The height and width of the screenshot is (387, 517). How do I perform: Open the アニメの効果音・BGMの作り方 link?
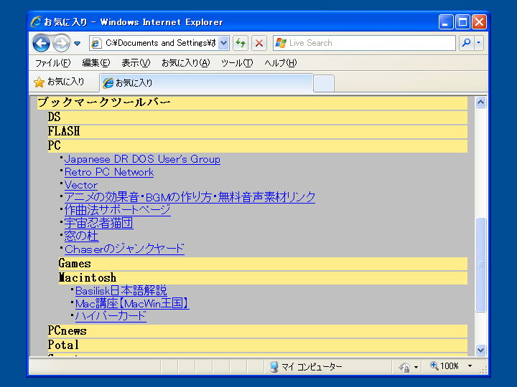tap(190, 198)
